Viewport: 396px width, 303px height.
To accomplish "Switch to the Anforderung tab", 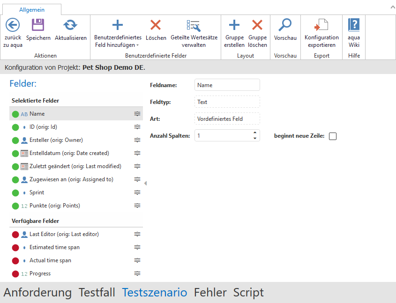I will [x=37, y=293].
